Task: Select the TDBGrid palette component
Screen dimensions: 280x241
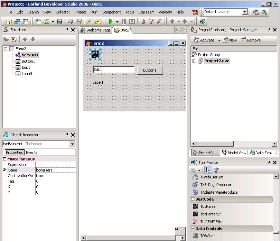Action: point(207,236)
